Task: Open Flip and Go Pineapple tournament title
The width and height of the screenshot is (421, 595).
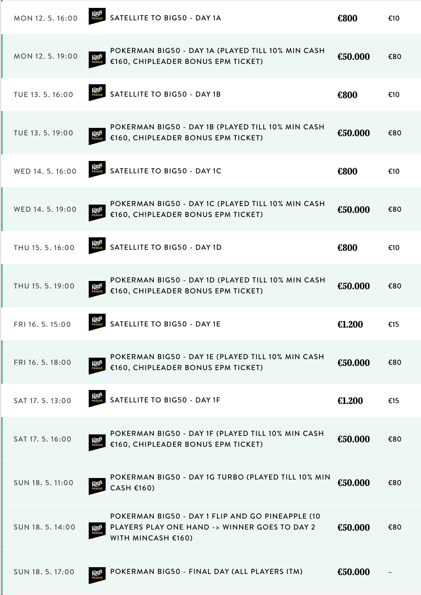Action: pyautogui.click(x=215, y=527)
